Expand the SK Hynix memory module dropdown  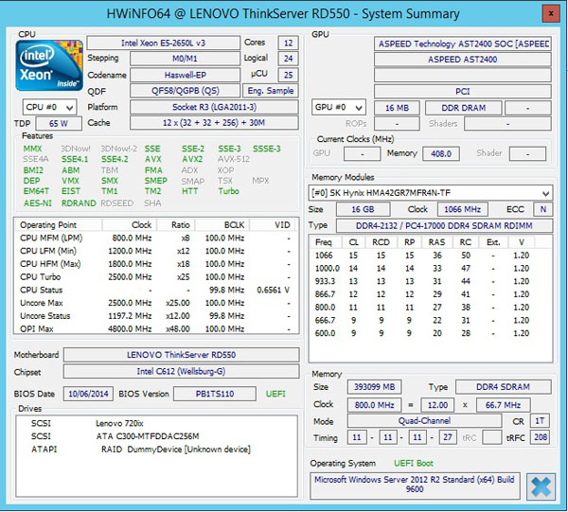point(431,193)
